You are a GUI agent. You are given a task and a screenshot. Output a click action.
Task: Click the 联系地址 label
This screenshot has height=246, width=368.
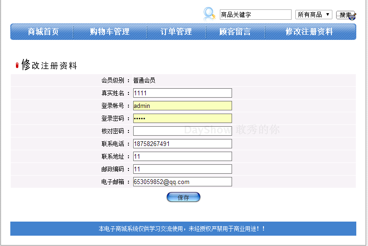click(x=113, y=157)
